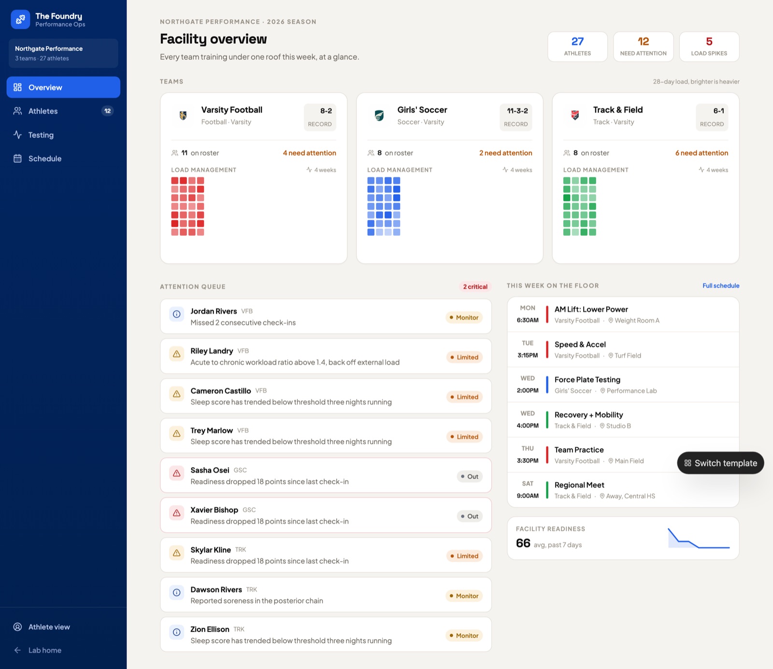Click the warning icon beside Cameron Castillo

177,394
